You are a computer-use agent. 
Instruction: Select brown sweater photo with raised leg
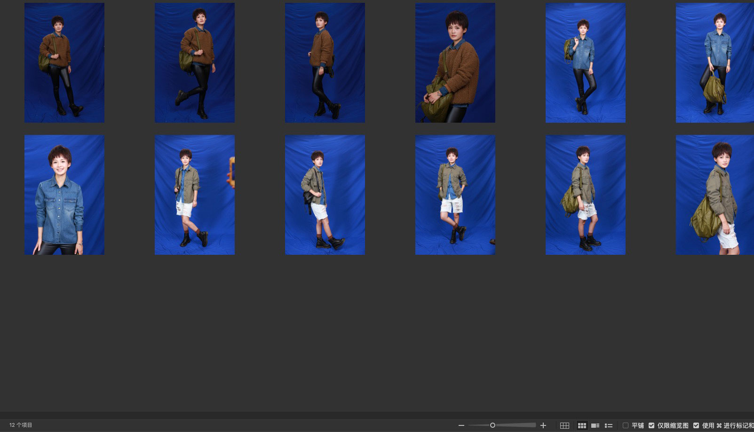(x=195, y=63)
